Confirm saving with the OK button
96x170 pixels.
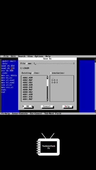[28, 106]
